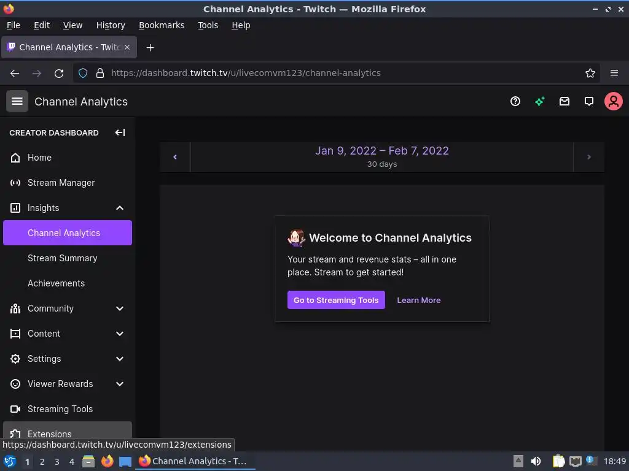Click the Stream Manager broadcast icon
Viewport: 629px width, 471px height.
(x=15, y=183)
